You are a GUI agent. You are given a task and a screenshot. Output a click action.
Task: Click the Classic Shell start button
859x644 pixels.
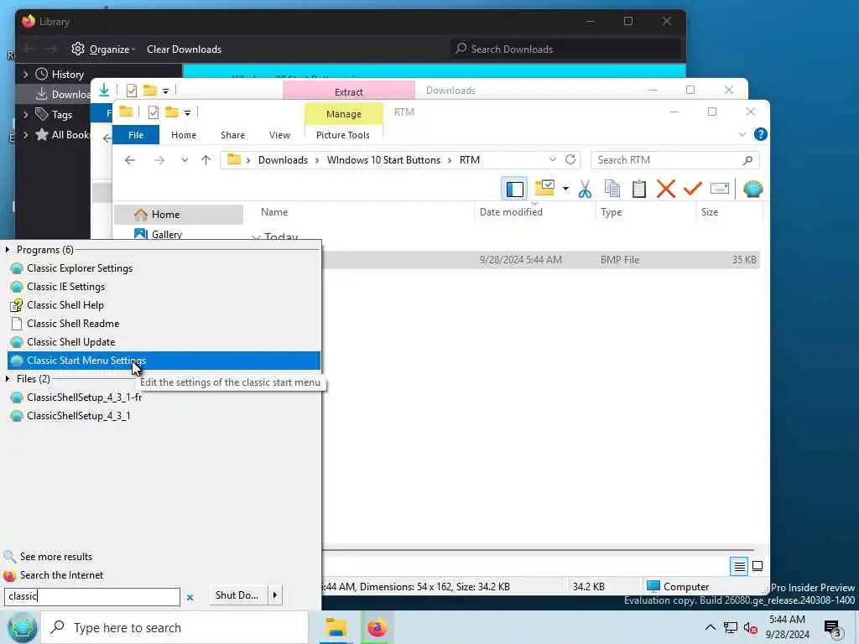click(x=22, y=627)
